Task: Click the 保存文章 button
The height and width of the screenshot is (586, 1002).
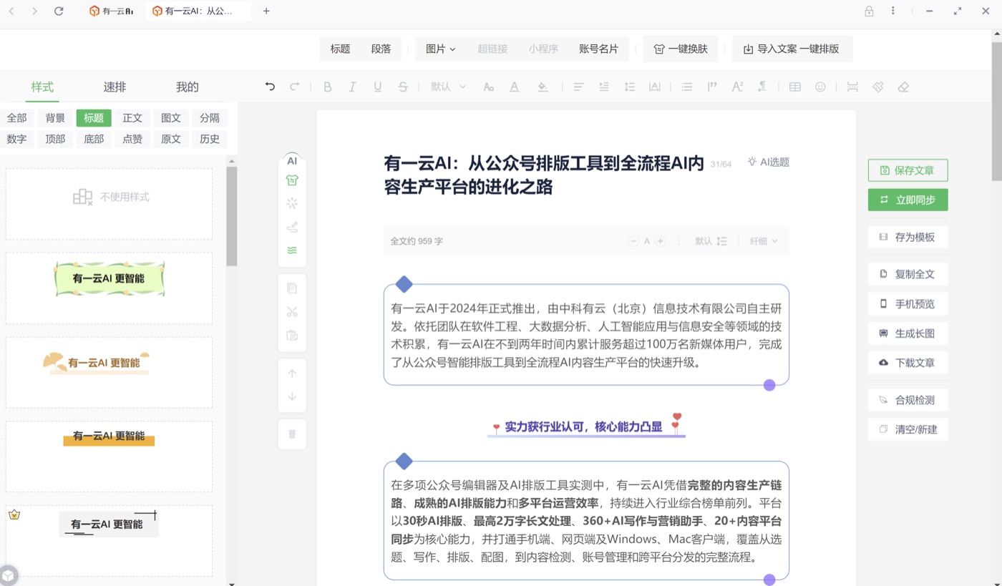Action: [908, 170]
